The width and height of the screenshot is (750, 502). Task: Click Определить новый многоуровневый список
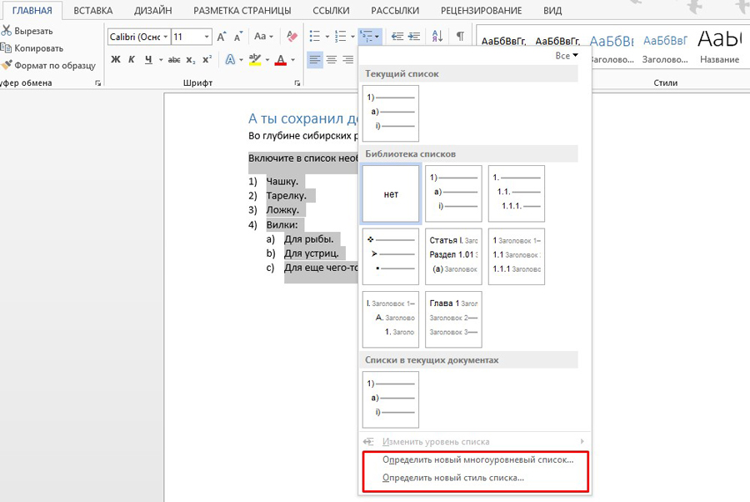pos(477,460)
